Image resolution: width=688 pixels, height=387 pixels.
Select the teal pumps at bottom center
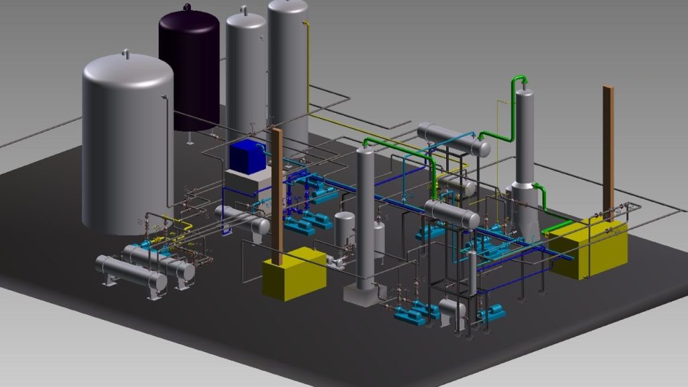(x=413, y=309)
